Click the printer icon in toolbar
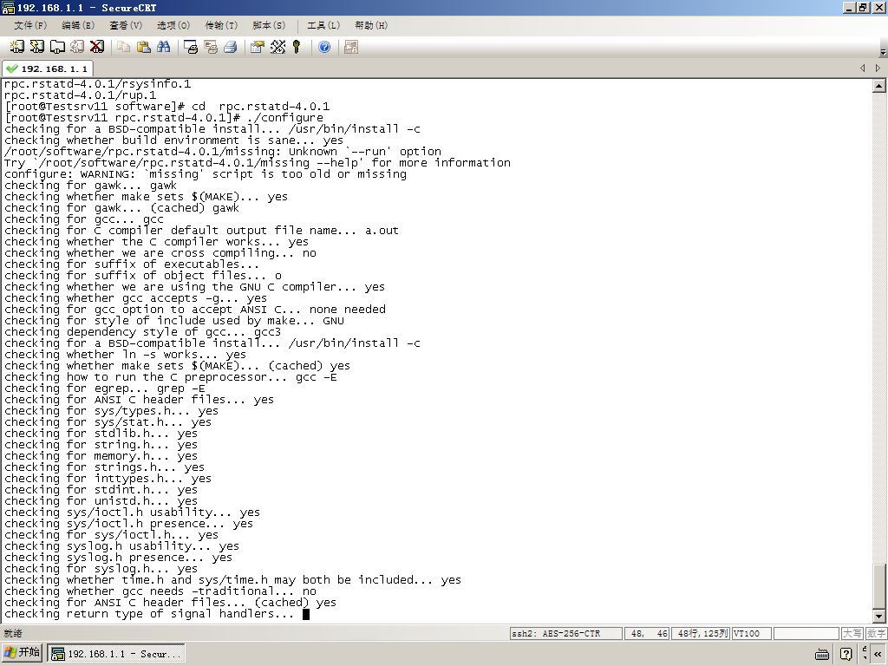This screenshot has width=888, height=666. coord(230,47)
